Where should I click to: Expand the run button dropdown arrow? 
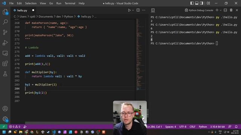(x=133, y=10)
